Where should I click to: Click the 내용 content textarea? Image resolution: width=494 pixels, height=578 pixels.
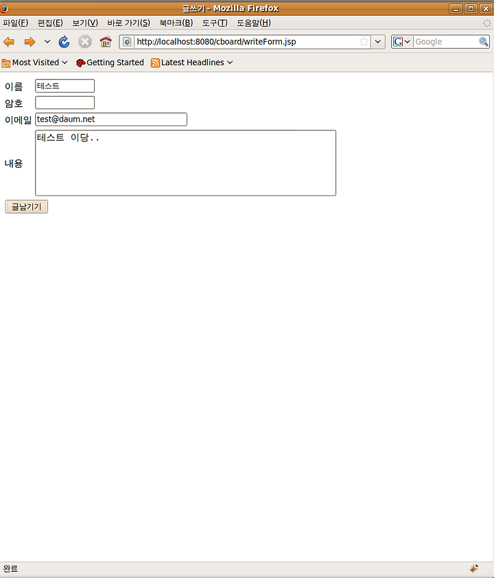coord(185,163)
